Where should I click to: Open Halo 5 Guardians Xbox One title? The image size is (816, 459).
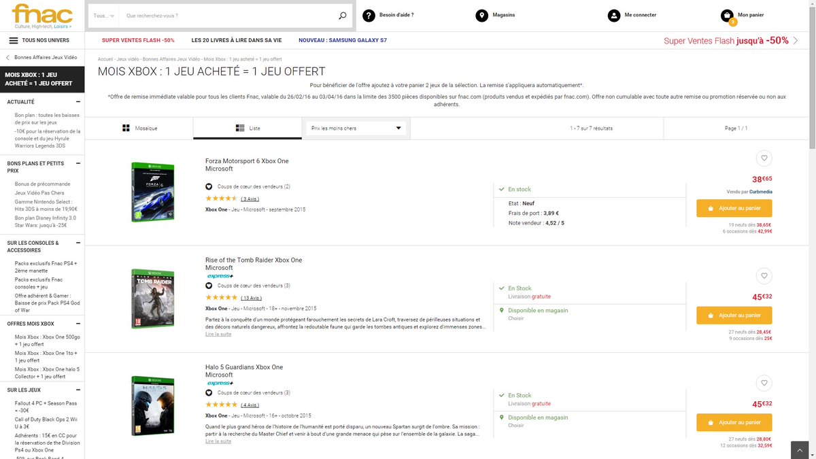click(x=243, y=367)
